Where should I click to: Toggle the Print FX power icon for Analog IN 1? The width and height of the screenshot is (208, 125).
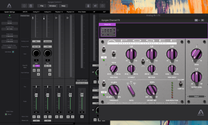34,66
